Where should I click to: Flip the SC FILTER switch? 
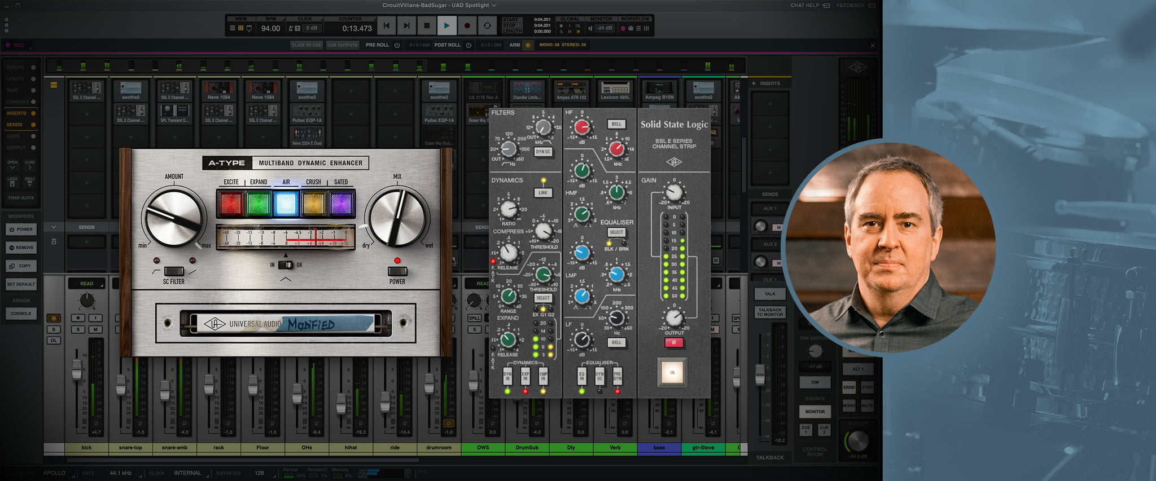coord(173,271)
